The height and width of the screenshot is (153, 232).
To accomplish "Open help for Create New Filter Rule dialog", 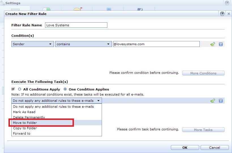I will pyautogui.click(x=222, y=14).
